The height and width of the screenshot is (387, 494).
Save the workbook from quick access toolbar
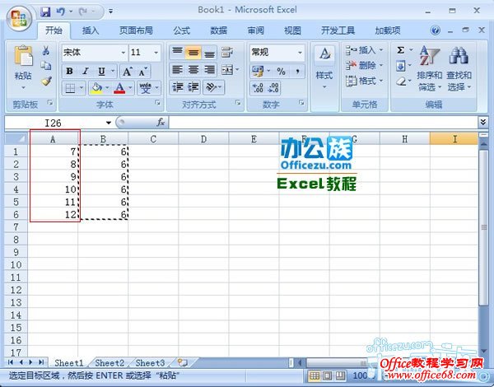click(x=45, y=12)
